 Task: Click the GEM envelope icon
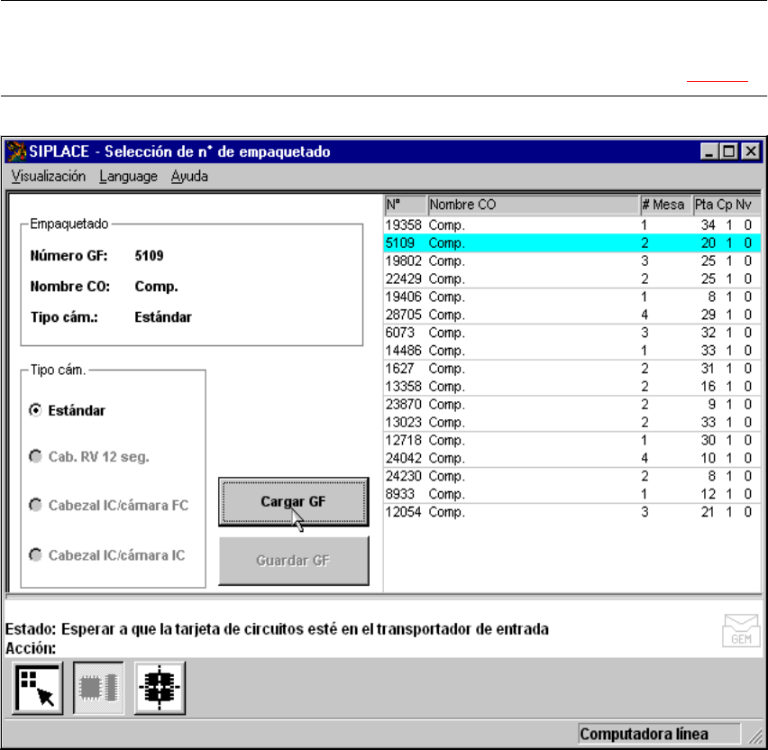pos(741,630)
